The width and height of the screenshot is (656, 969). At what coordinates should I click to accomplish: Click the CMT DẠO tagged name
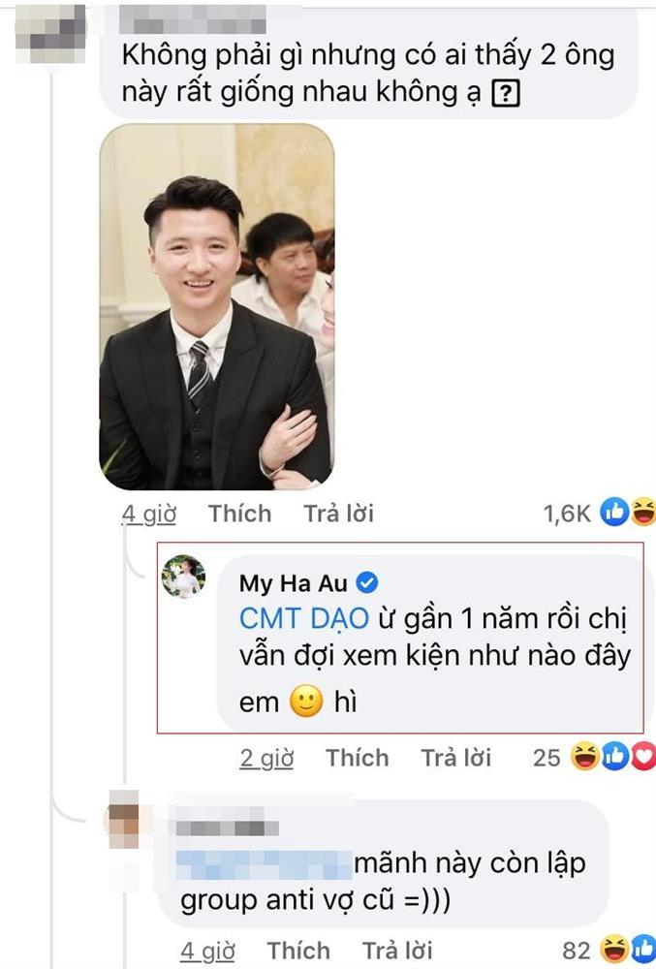(303, 618)
